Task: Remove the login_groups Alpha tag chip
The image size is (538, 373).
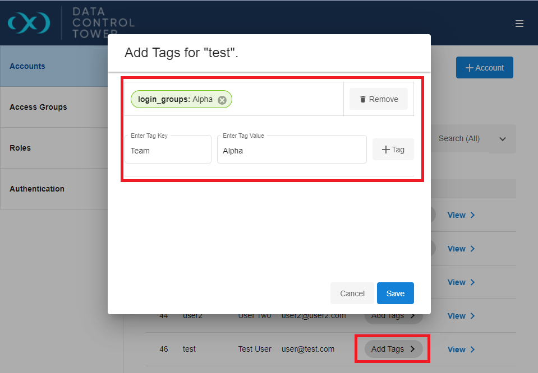Action: pyautogui.click(x=222, y=100)
